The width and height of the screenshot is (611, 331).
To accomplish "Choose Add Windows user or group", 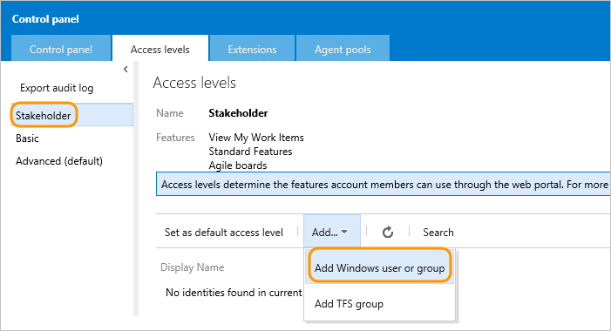I will coord(379,268).
